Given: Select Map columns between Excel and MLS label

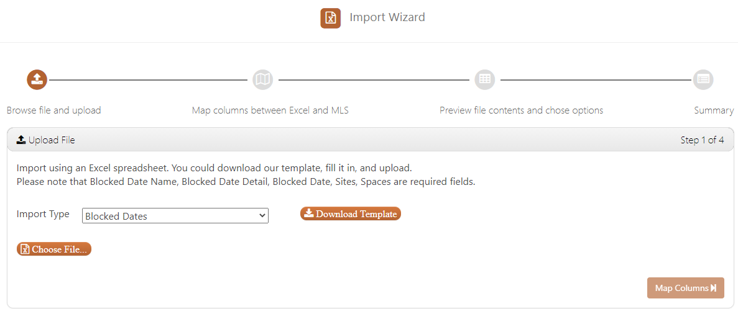Looking at the screenshot, I should [270, 110].
